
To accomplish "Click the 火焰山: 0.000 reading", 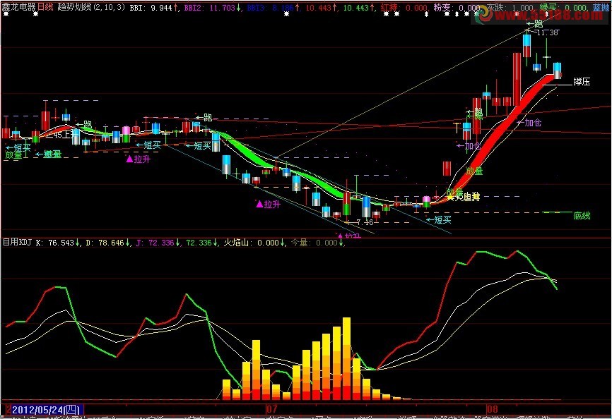I will click(x=254, y=243).
